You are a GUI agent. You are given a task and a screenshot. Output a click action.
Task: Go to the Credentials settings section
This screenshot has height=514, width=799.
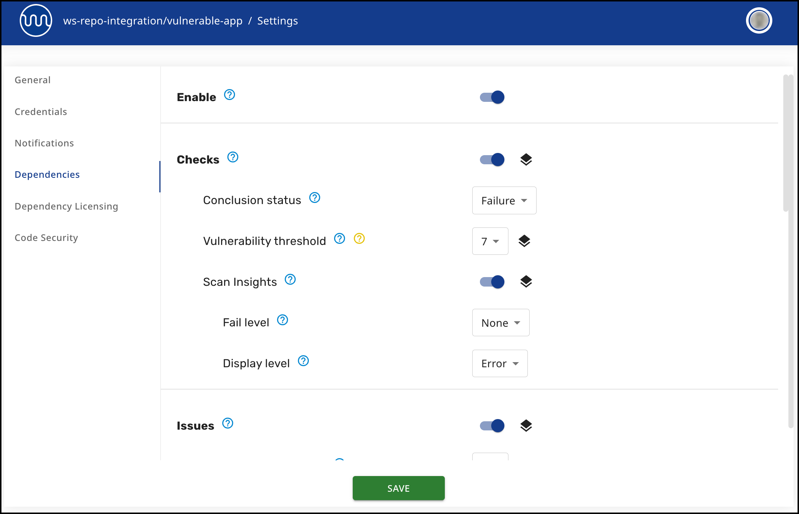click(x=41, y=112)
